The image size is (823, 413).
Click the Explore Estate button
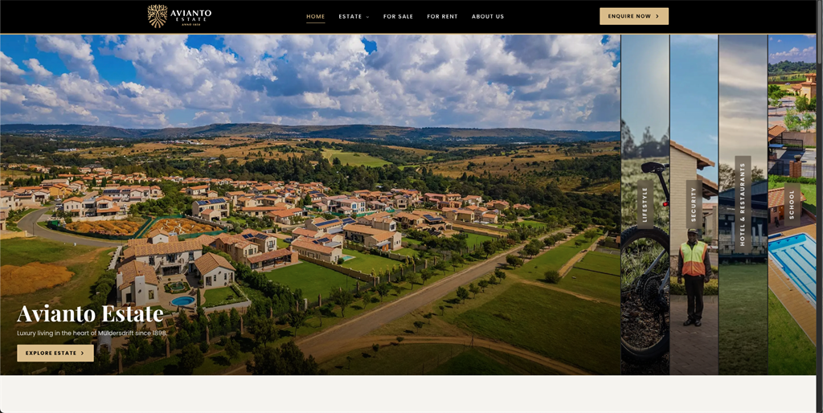pos(55,354)
